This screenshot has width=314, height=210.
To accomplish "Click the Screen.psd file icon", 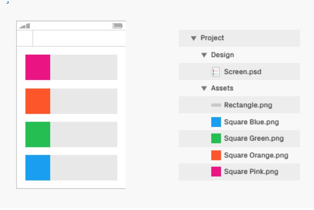I will point(216,72).
